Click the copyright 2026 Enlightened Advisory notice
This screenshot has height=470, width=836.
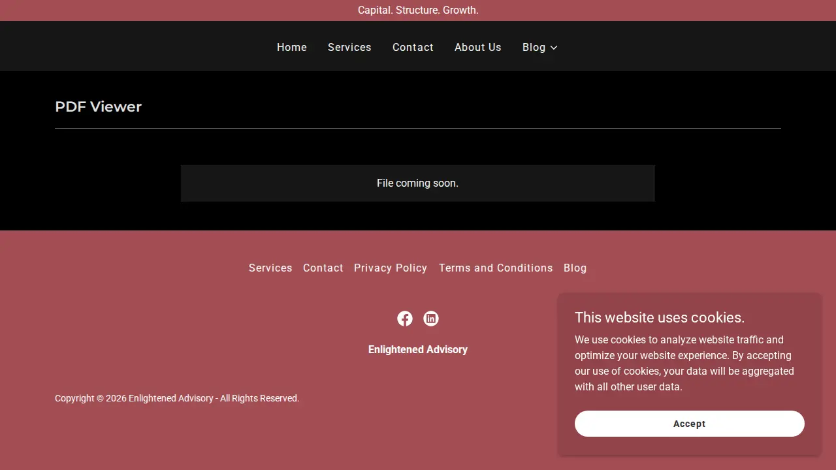tap(177, 398)
